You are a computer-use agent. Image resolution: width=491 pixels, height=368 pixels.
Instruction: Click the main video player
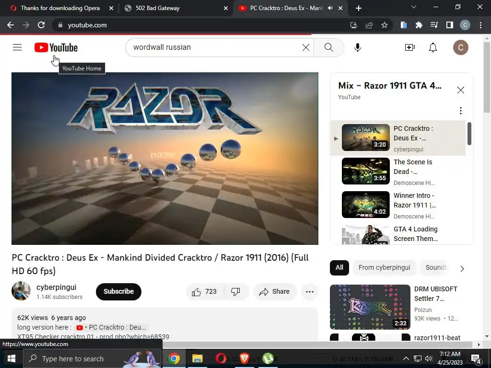[x=165, y=159]
